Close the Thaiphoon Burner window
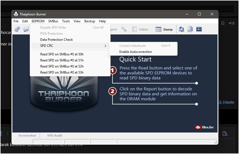The width and height of the screenshot is (239, 154). [212, 14]
